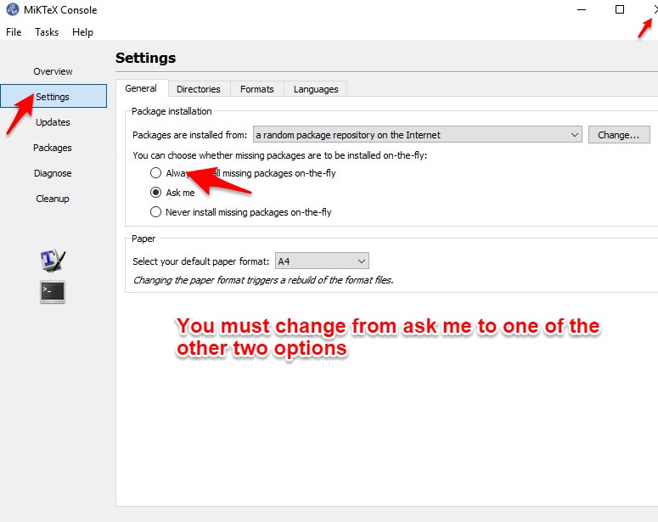This screenshot has height=522, width=658.
Task: Open the TeXworks editor icon
Action: coord(53,260)
